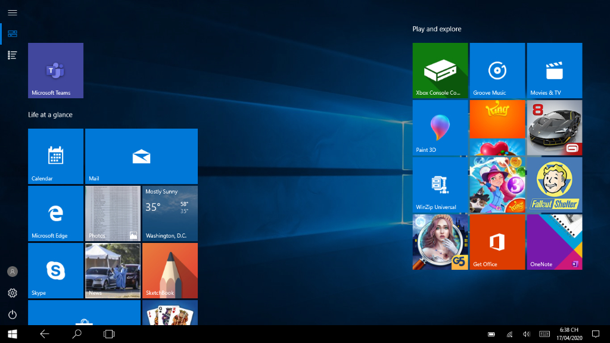Open the volume speaker icon
Screen dimensions: 610x343
coord(527,334)
